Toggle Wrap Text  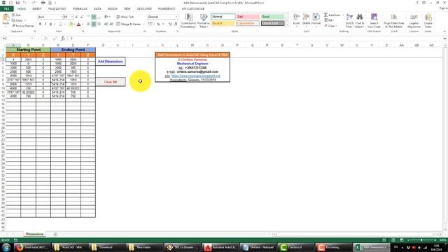click(x=125, y=17)
